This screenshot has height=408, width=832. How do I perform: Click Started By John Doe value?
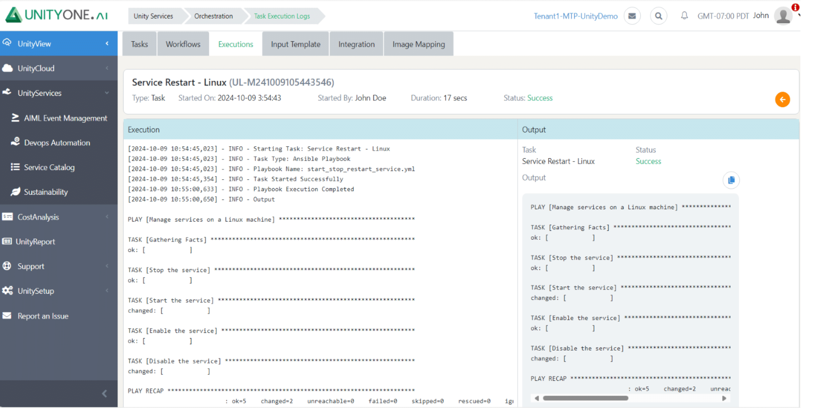(x=370, y=98)
